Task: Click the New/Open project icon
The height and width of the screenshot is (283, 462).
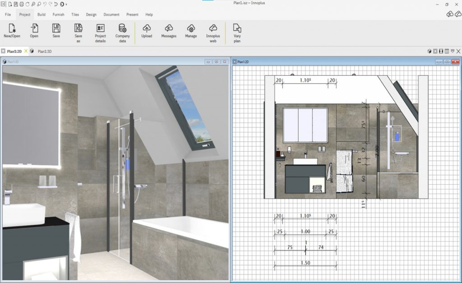Action: click(12, 28)
